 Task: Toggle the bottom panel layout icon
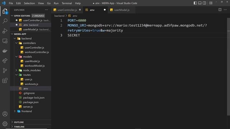click(200, 3)
